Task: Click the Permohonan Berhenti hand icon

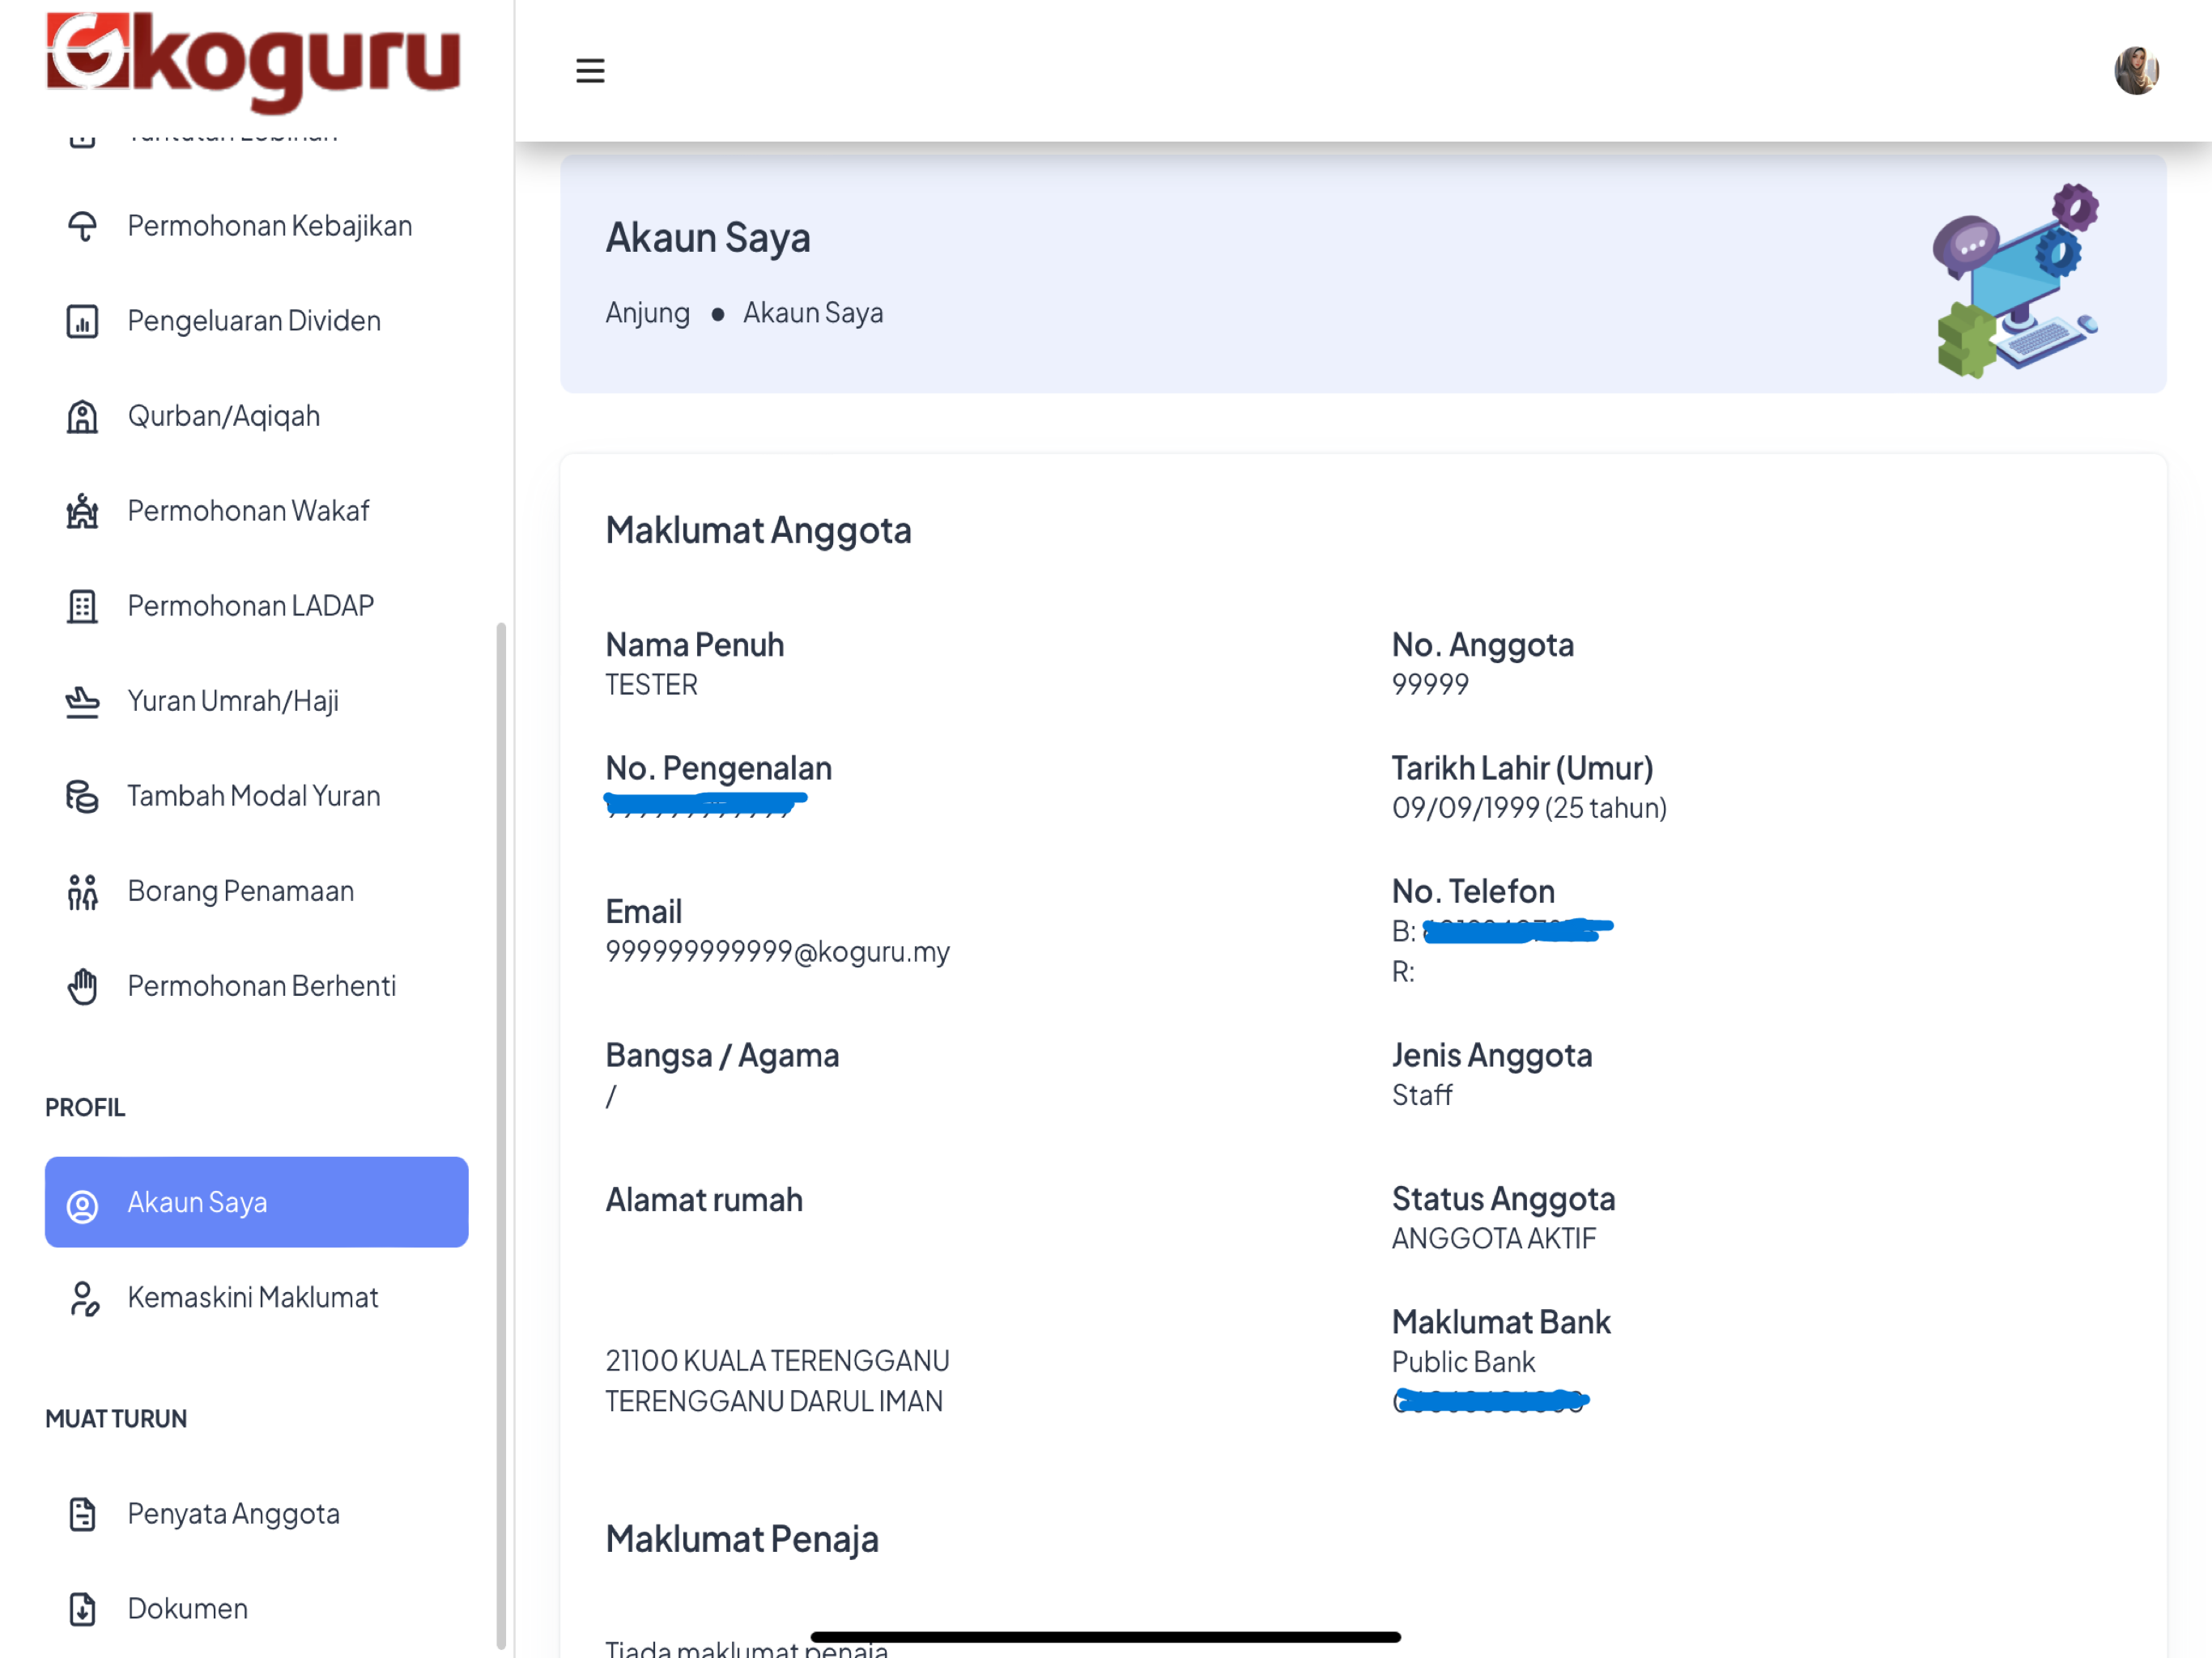Action: click(x=82, y=986)
